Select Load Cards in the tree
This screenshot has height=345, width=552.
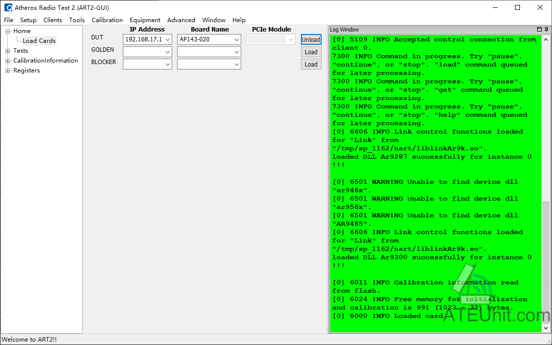click(x=39, y=41)
